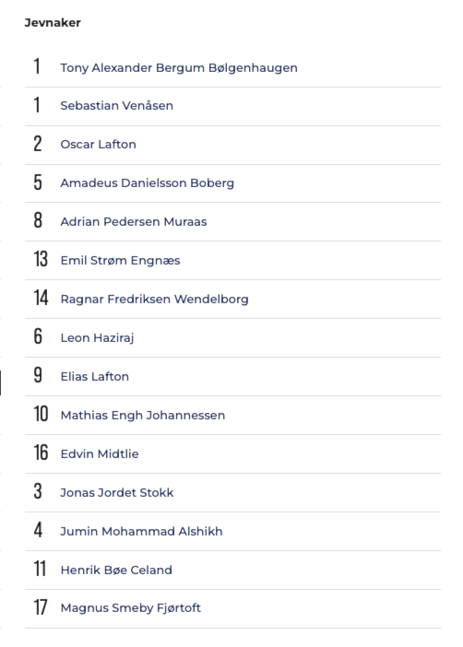Open Henrik Bøe Celand's profile

tap(116, 570)
